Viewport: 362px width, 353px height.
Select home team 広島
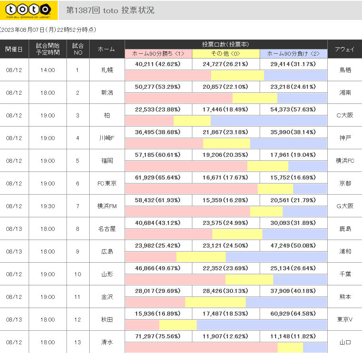pos(107,251)
